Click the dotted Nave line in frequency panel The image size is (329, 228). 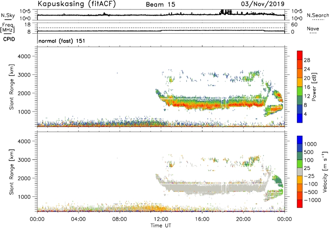[161, 28]
